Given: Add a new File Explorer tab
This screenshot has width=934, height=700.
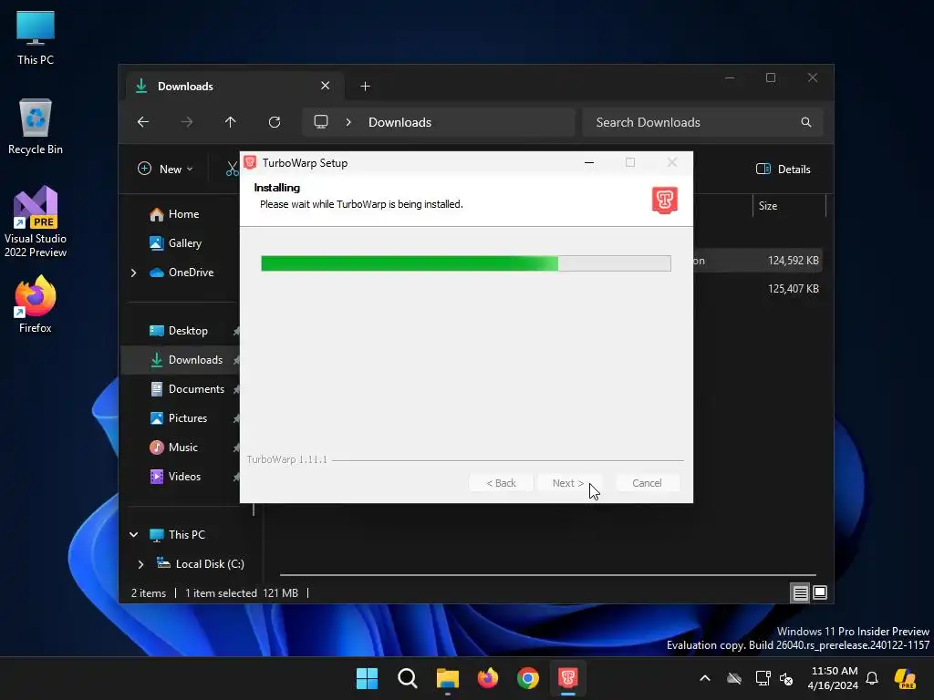Looking at the screenshot, I should click(x=365, y=87).
